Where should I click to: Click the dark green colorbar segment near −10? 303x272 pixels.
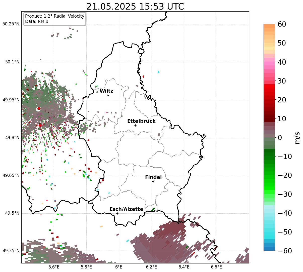(x=269, y=154)
